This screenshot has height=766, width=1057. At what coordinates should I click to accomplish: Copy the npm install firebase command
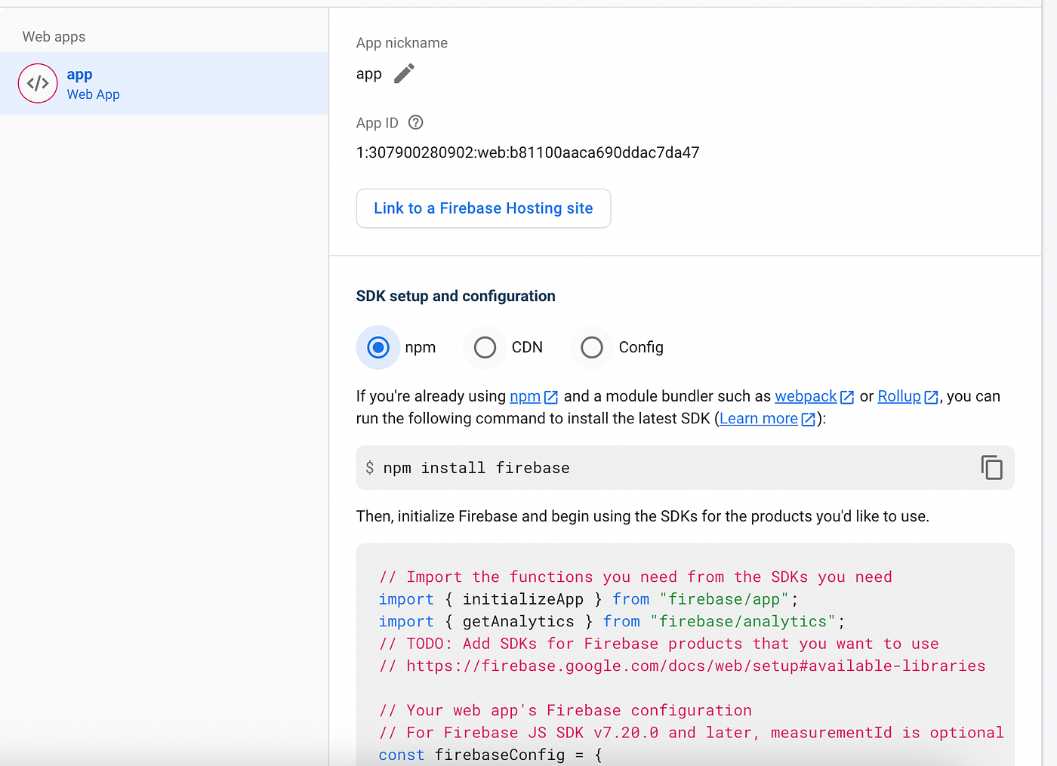point(991,467)
